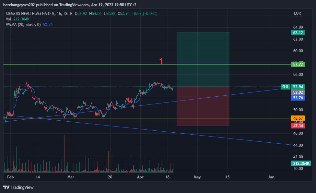Click the +0.02 (+0.04%) change value
The width and height of the screenshot is (316, 193).
tap(145, 14)
